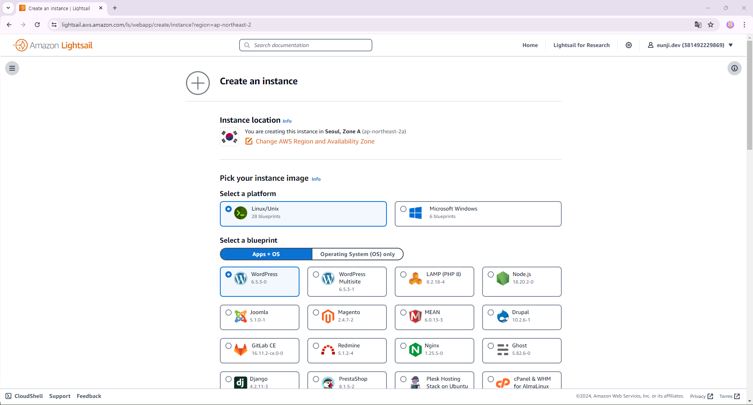Select the Create an instance browser tab

click(x=62, y=8)
